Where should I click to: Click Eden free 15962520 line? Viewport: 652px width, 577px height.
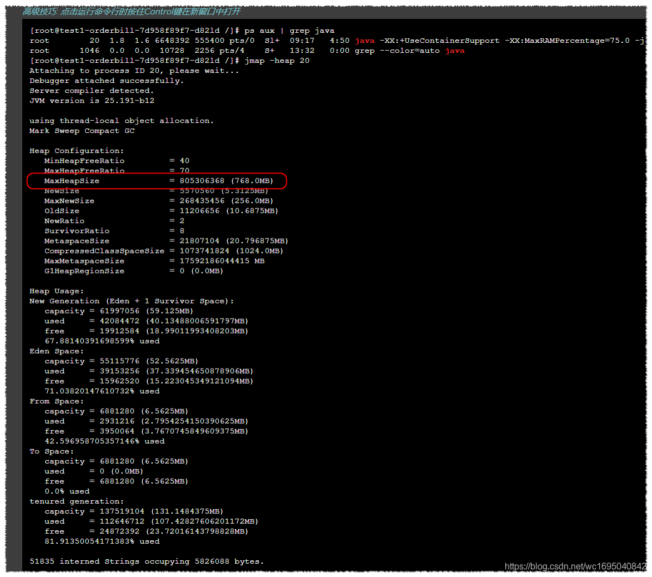click(x=149, y=381)
